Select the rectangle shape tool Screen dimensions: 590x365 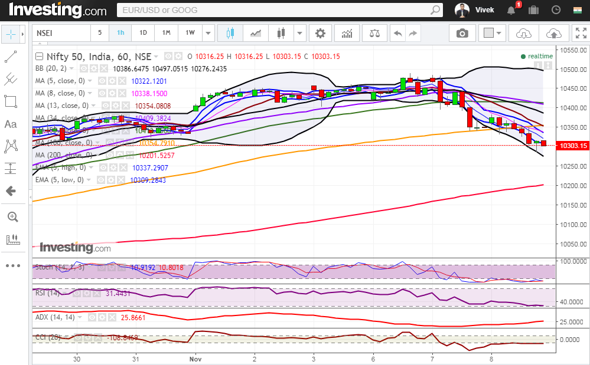(x=11, y=102)
